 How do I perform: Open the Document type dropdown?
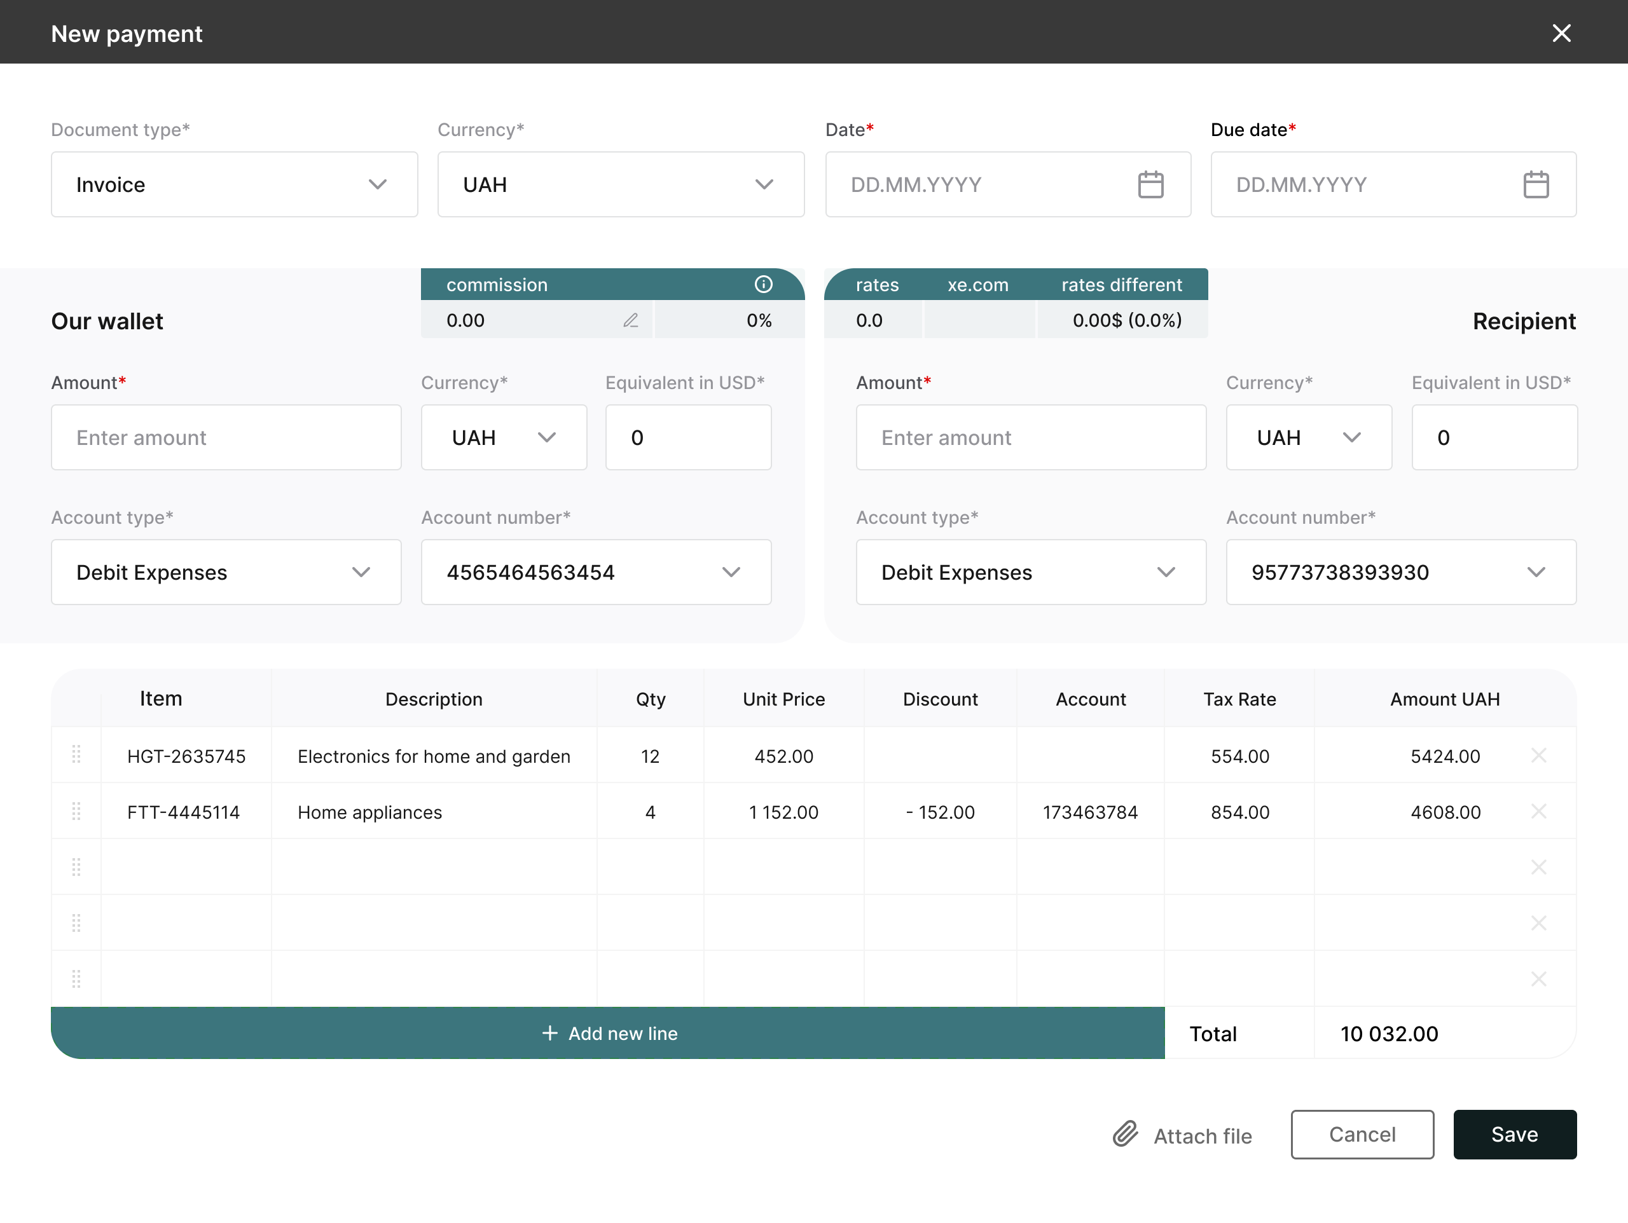click(234, 184)
